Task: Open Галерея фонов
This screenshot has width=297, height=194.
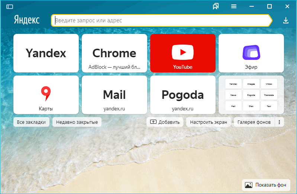Action: pos(254,122)
